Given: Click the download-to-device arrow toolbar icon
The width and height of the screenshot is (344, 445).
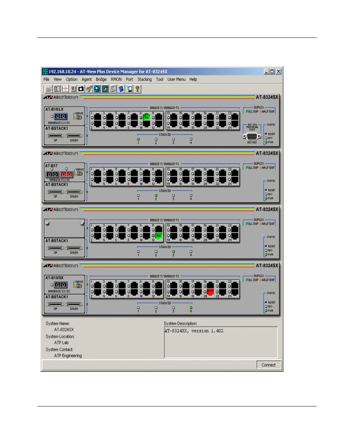Looking at the screenshot, I should pyautogui.click(x=129, y=89).
